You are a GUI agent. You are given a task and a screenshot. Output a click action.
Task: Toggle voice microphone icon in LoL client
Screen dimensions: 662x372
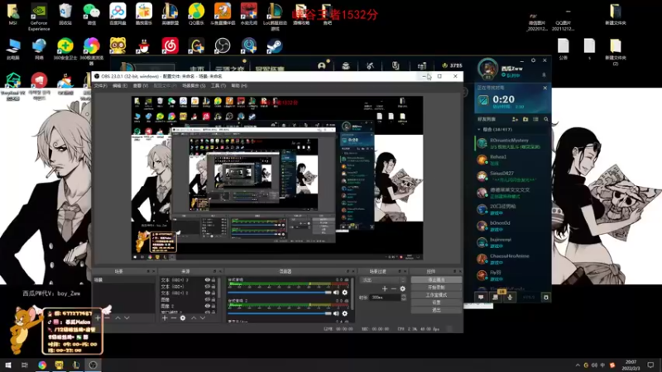pos(510,298)
